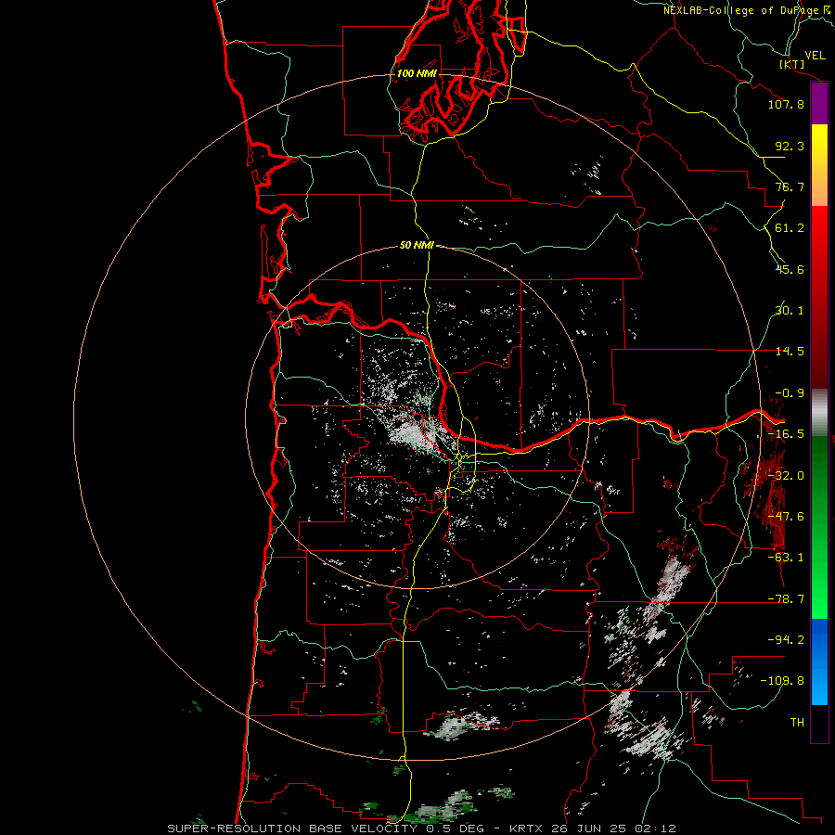Click the VEL legend title
Screen dimensions: 835x835
click(x=815, y=56)
